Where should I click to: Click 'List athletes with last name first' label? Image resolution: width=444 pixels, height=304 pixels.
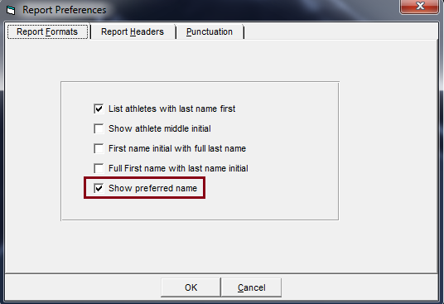click(x=171, y=109)
